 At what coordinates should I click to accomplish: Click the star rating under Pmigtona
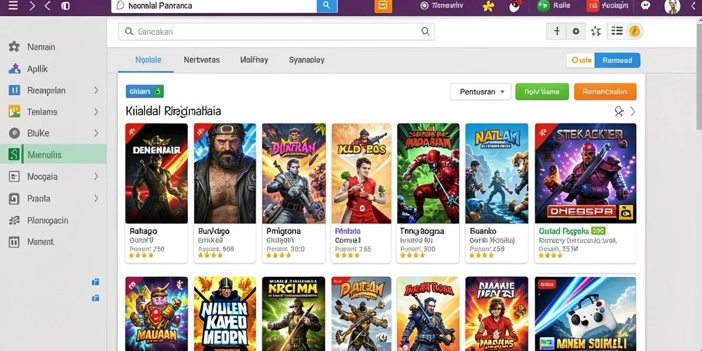(x=278, y=256)
